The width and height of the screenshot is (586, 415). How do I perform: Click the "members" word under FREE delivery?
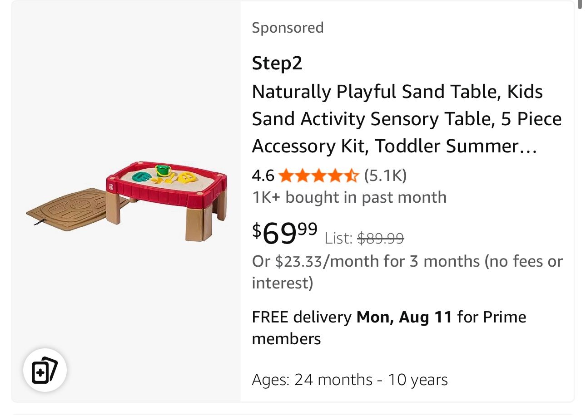tap(286, 339)
